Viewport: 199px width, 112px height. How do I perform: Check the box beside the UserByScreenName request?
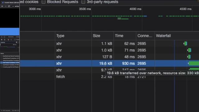coord(1,56)
